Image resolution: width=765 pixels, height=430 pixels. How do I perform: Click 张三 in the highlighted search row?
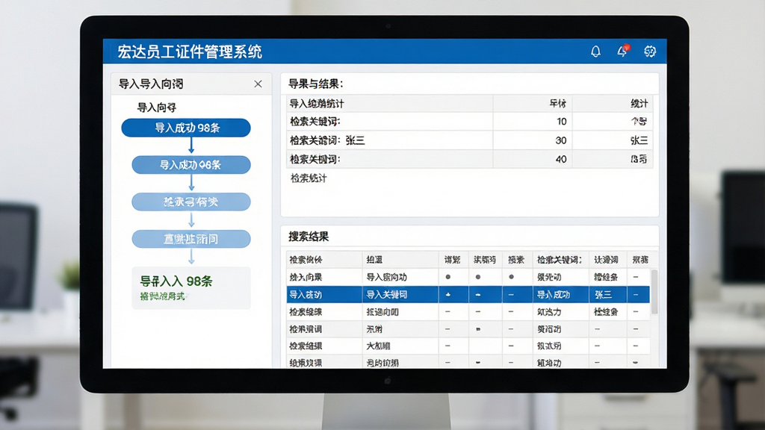click(x=603, y=294)
